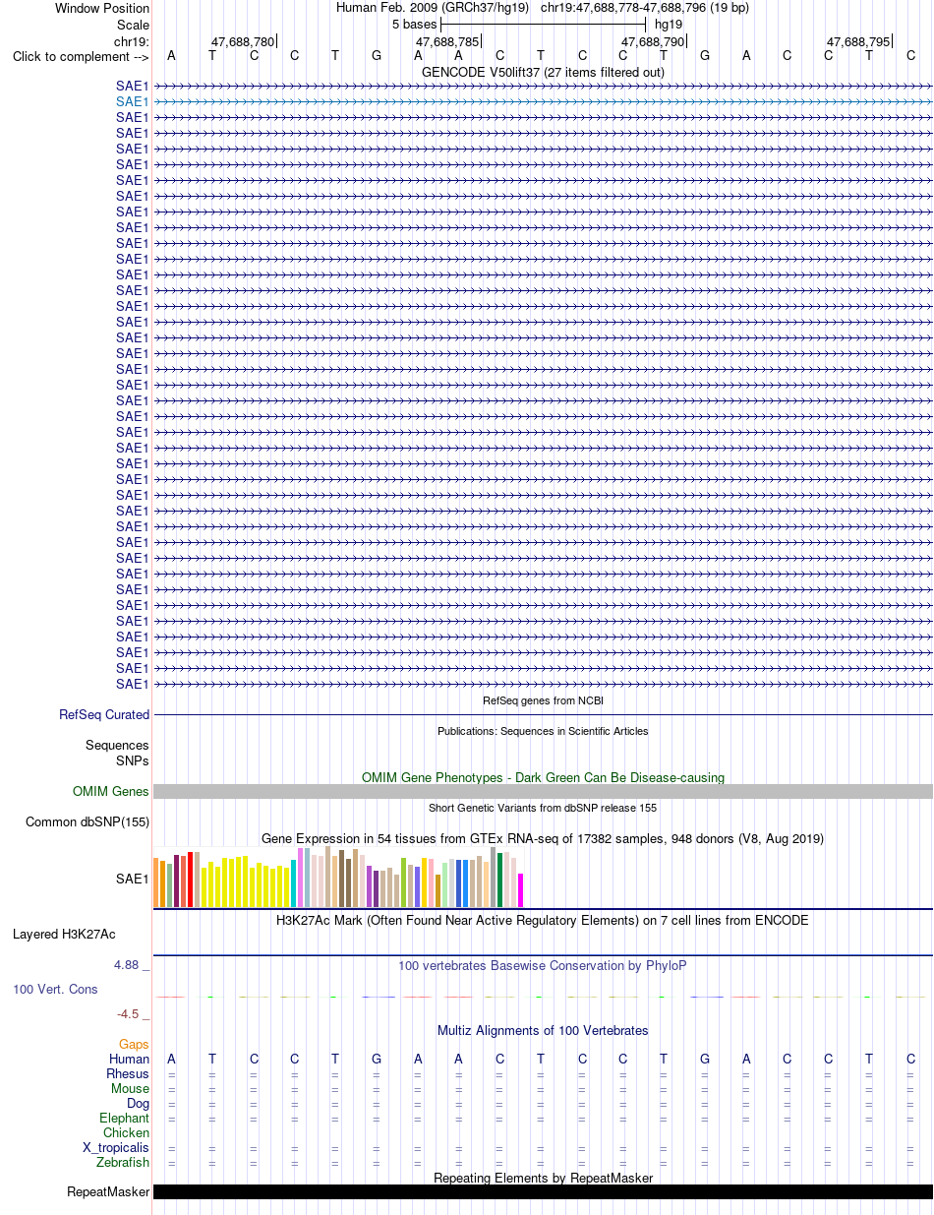The height and width of the screenshot is (1215, 934).
Task: Click '100 vertebrates Basewise Conservation by PhyloP'
Action: 543,966
